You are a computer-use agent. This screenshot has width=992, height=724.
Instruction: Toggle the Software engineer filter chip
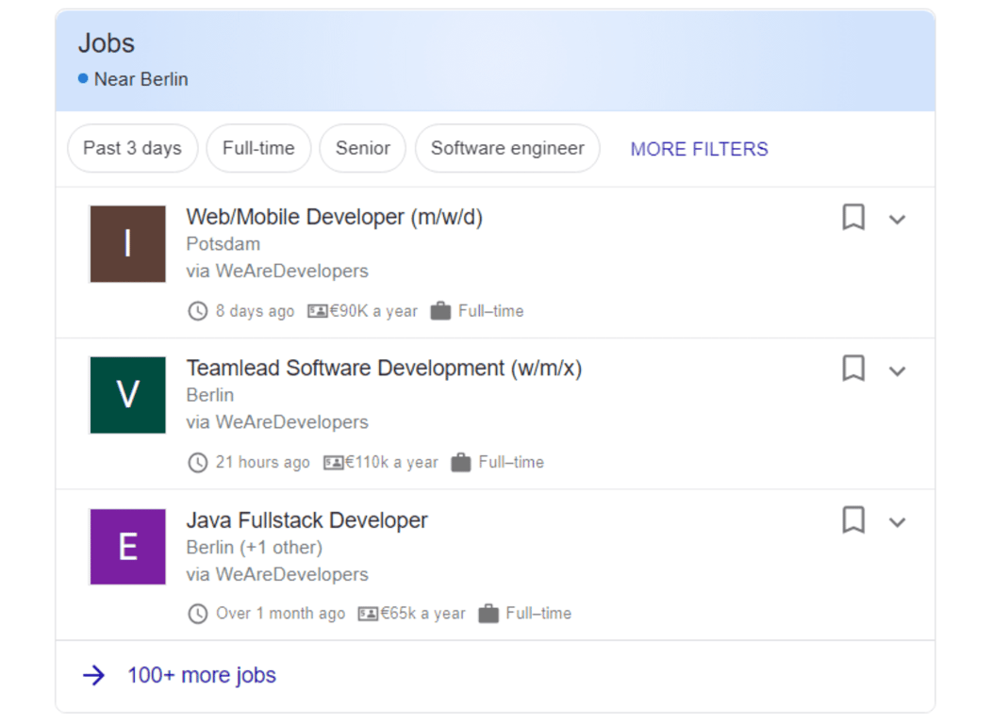[507, 148]
